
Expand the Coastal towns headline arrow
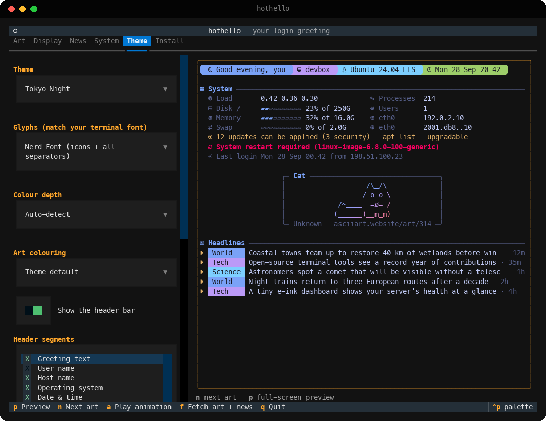click(x=202, y=253)
